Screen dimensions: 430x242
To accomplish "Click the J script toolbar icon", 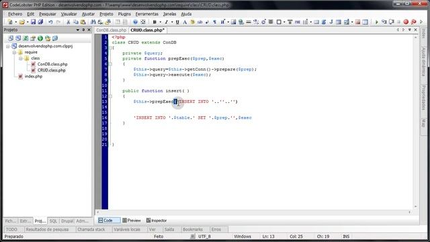I will 331,22.
